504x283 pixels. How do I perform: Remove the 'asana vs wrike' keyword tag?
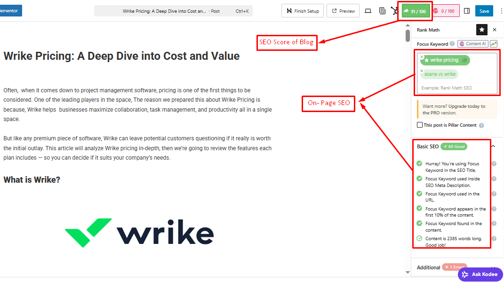point(422,71)
